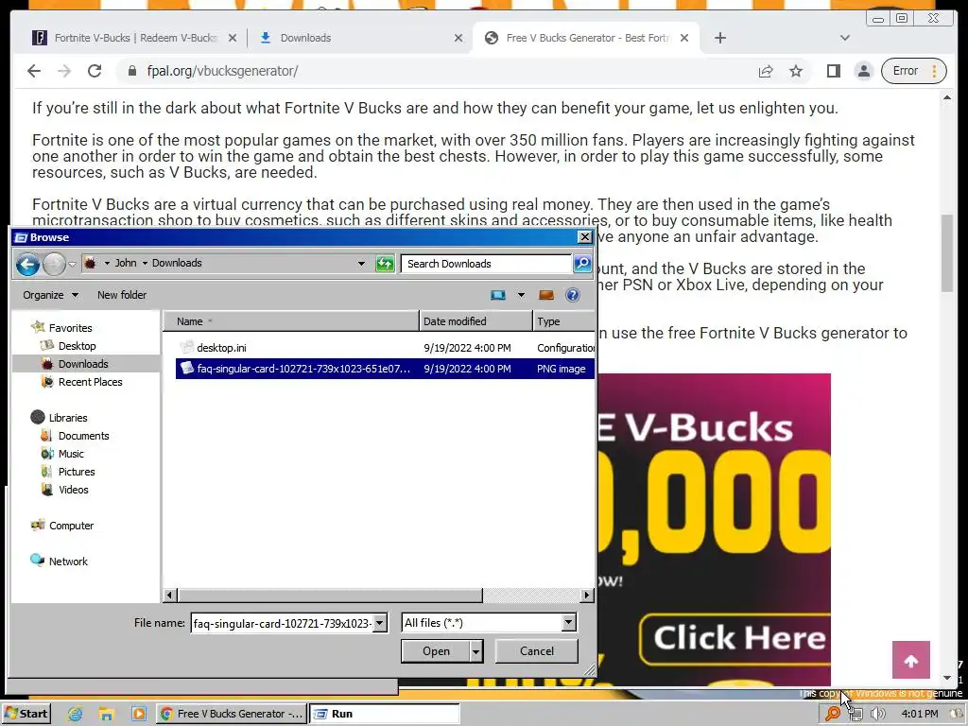This screenshot has height=726, width=968.
Task: Switch to Run taskbar item
Action: pyautogui.click(x=384, y=714)
